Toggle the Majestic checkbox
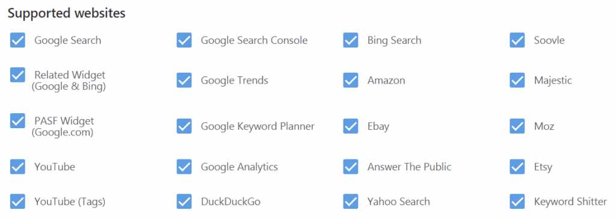 pyautogui.click(x=517, y=80)
